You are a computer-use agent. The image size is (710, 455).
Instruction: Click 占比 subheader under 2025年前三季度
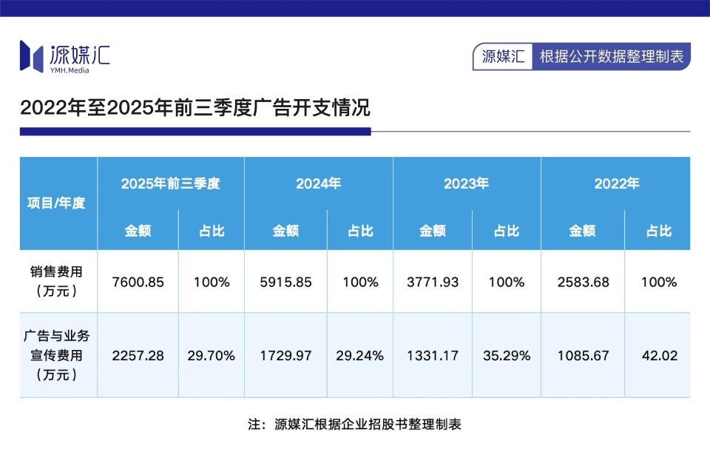click(212, 231)
